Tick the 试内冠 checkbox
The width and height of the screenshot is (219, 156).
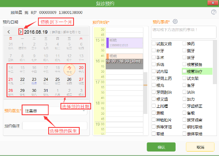coord(154,71)
